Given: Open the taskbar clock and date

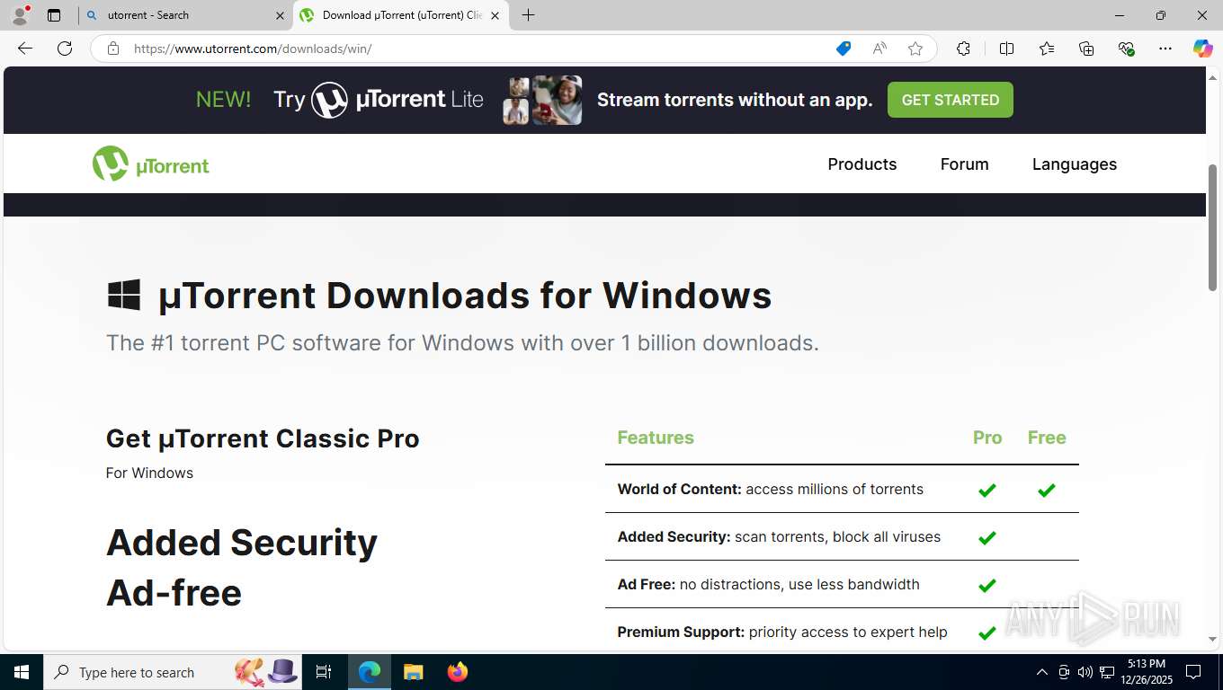Looking at the screenshot, I should (x=1146, y=672).
